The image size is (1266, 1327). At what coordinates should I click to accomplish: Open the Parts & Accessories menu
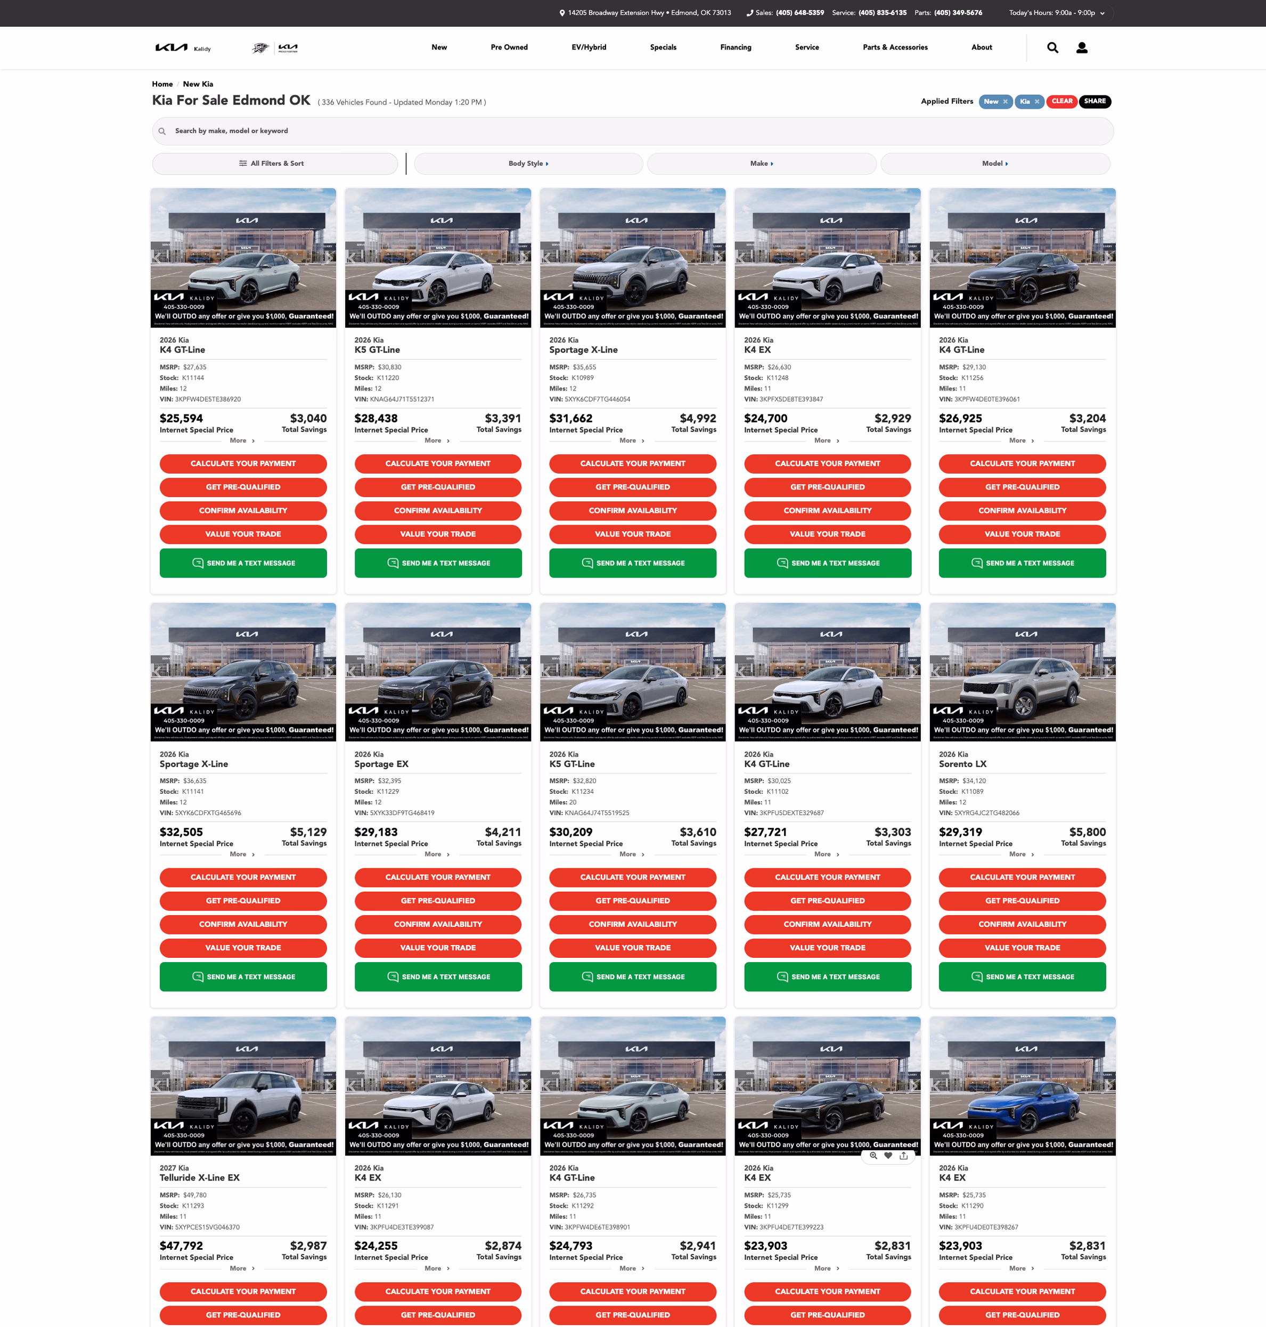coord(895,47)
